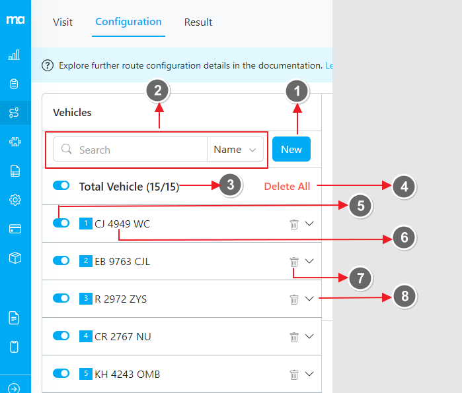Toggle the Total Vehicle master switch
This screenshot has width=462, height=393.
(61, 186)
